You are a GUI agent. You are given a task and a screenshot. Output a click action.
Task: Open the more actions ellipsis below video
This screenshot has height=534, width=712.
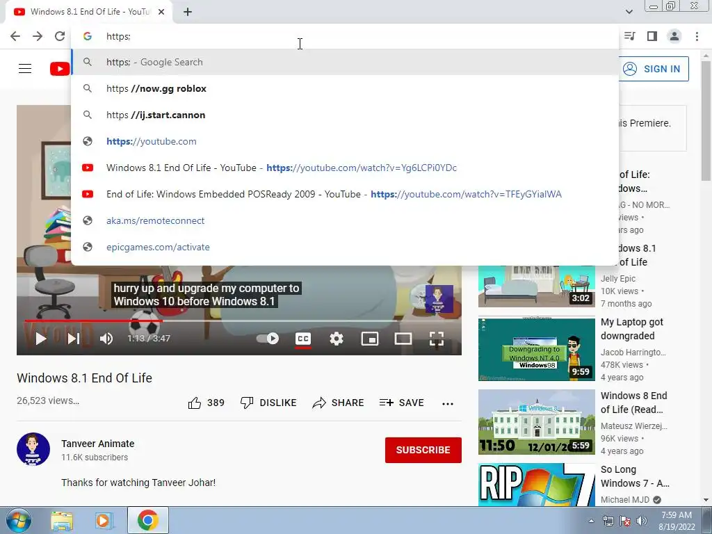448,403
